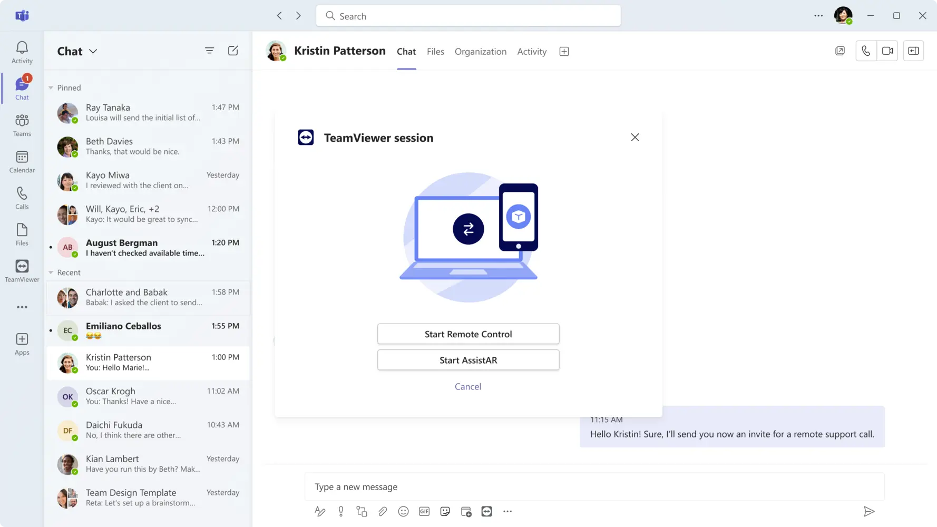
Task: Switch to the Organization tab
Action: (481, 51)
